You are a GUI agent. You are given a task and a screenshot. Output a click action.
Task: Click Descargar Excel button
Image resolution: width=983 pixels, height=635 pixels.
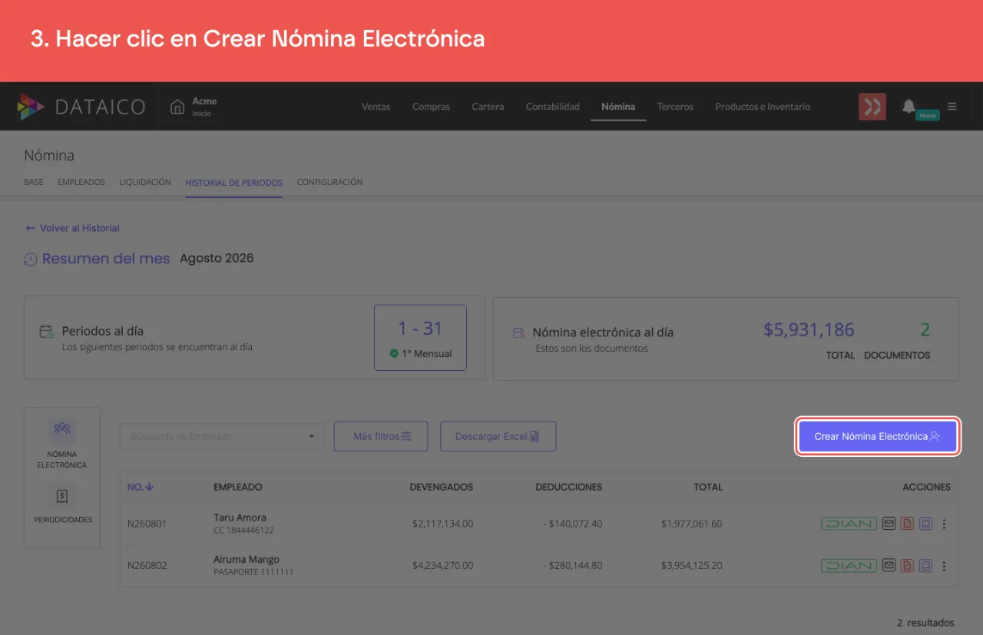[498, 436]
